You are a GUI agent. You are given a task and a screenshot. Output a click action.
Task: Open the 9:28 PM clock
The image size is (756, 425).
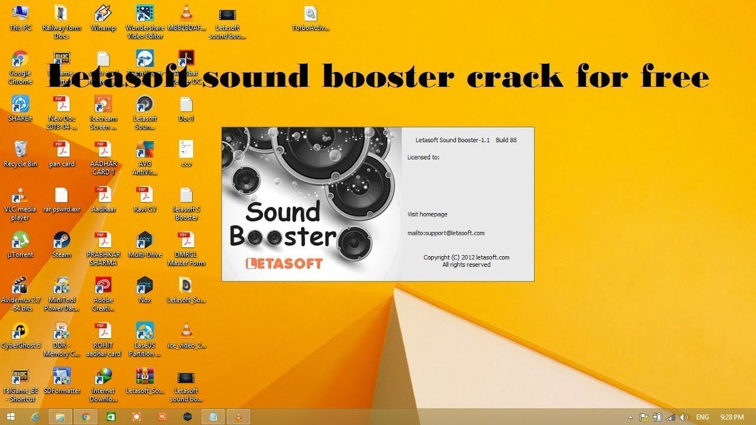coord(732,417)
